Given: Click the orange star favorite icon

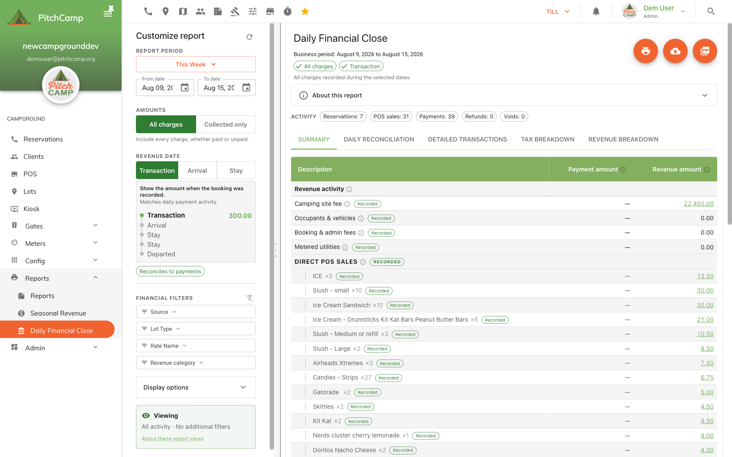Looking at the screenshot, I should [305, 11].
